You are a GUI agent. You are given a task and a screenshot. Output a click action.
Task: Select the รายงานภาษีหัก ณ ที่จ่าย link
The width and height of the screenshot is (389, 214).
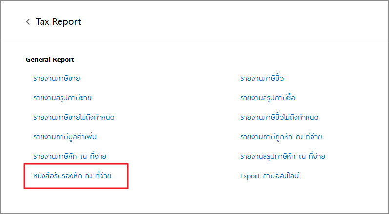click(x=69, y=156)
